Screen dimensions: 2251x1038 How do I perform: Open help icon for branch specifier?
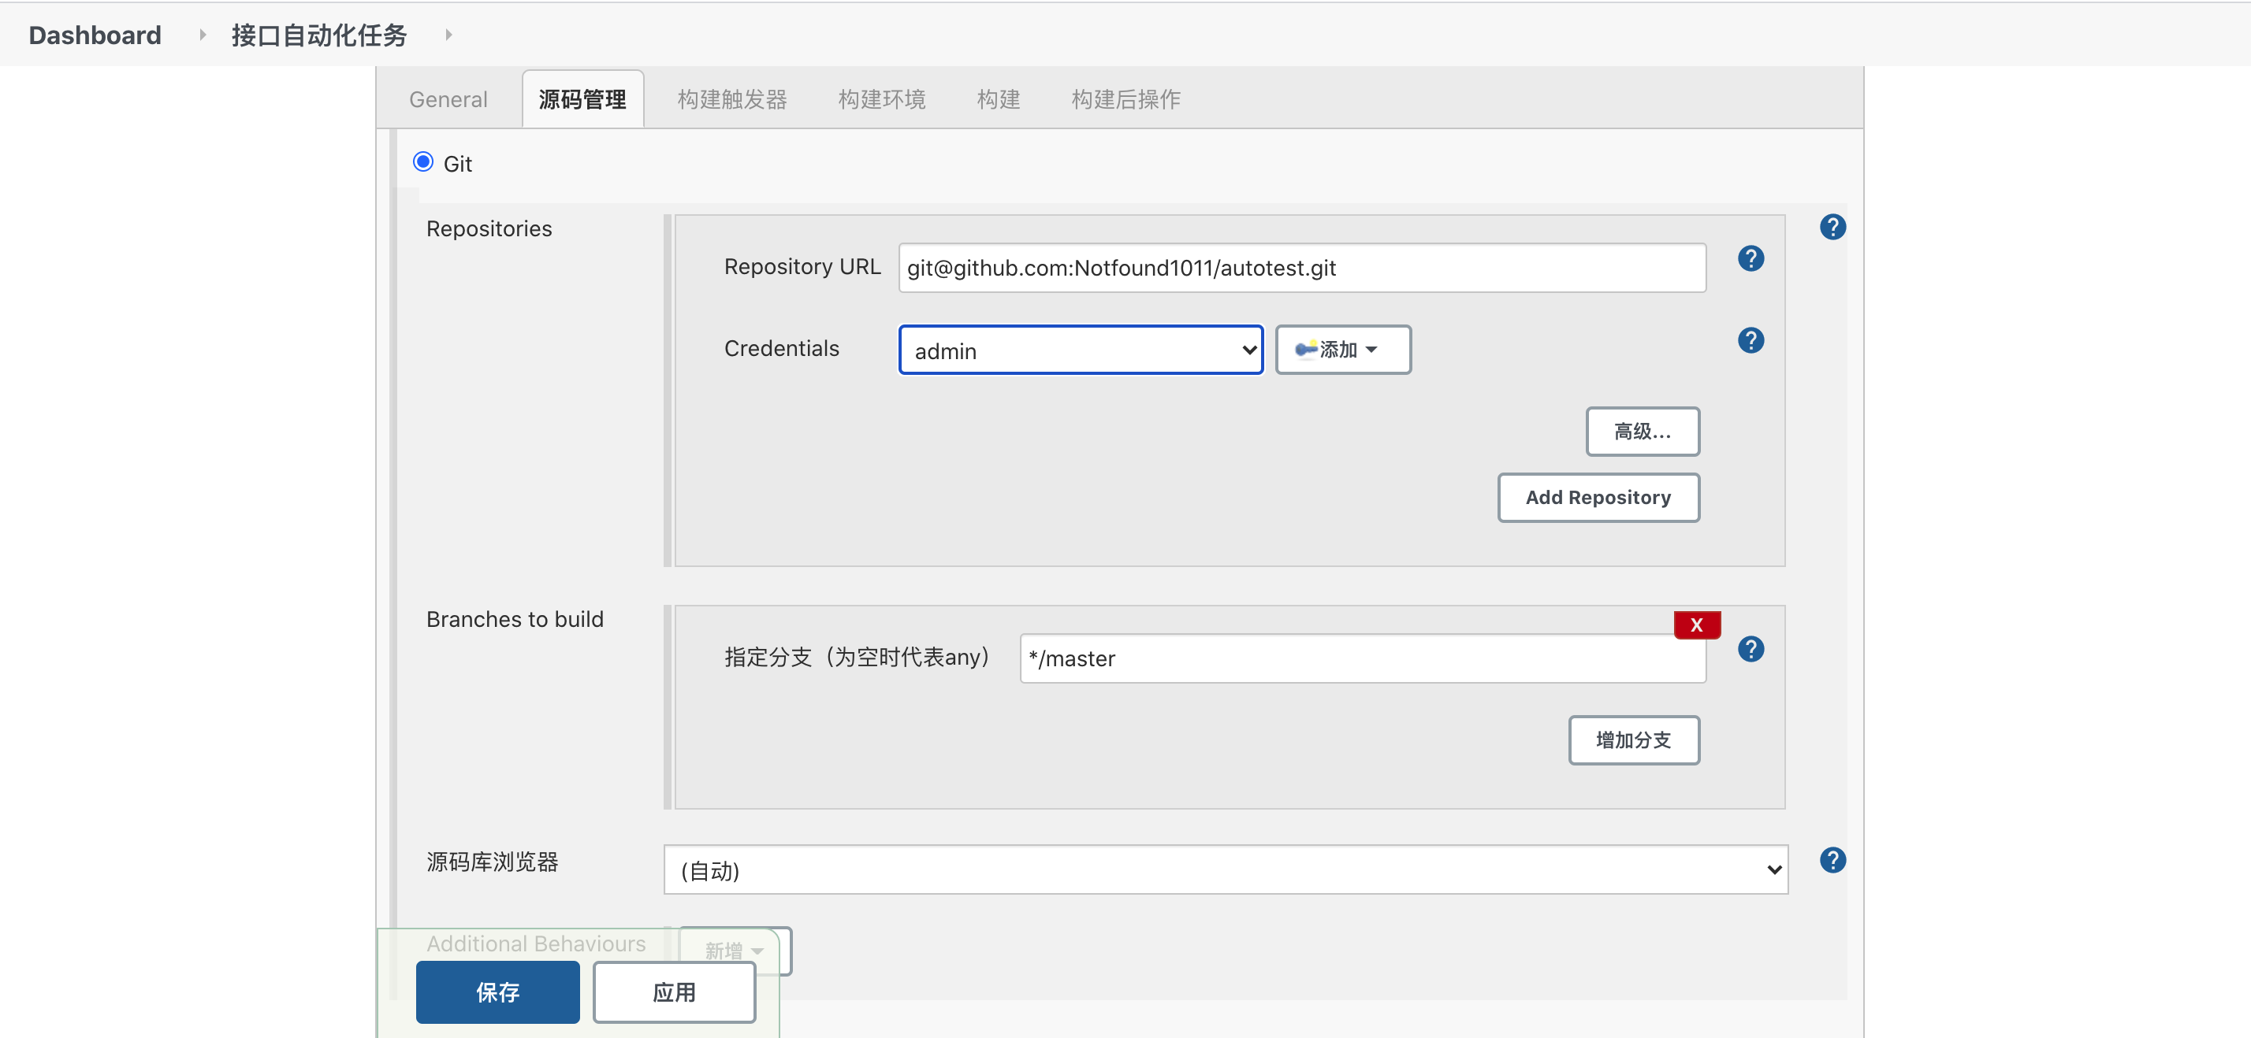point(1751,649)
